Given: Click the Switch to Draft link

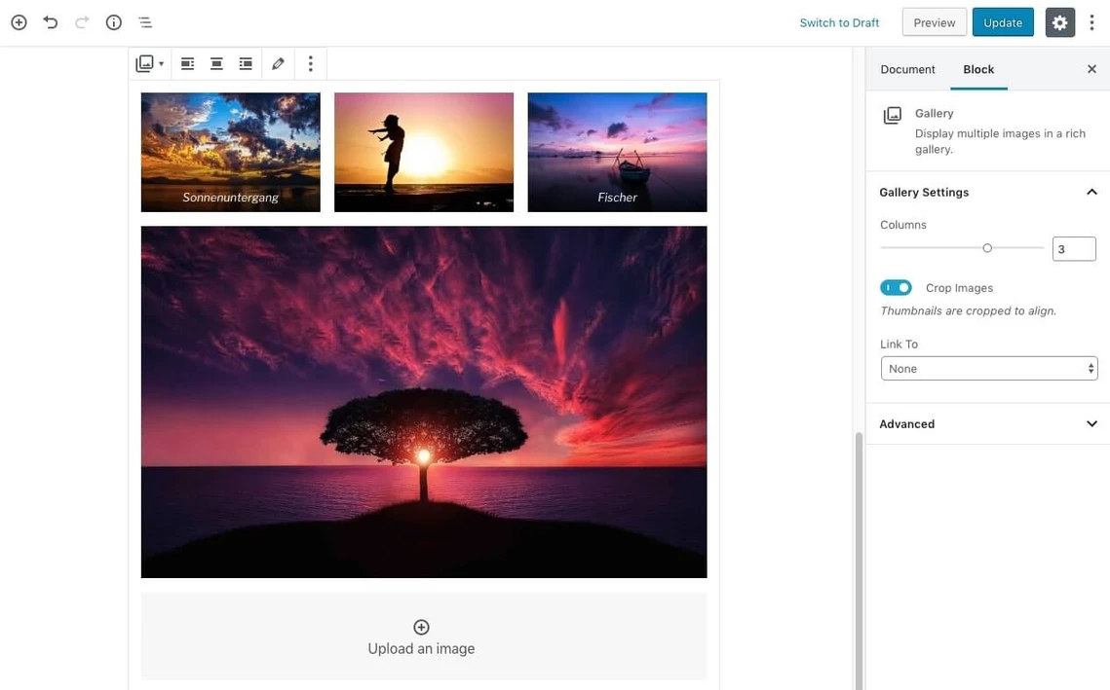Looking at the screenshot, I should tap(839, 22).
